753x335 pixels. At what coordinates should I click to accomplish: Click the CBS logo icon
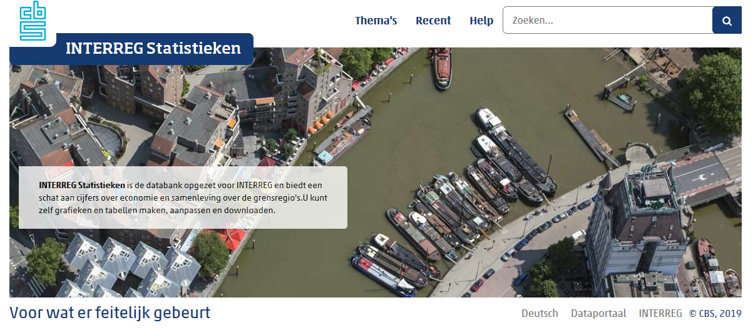click(x=33, y=21)
